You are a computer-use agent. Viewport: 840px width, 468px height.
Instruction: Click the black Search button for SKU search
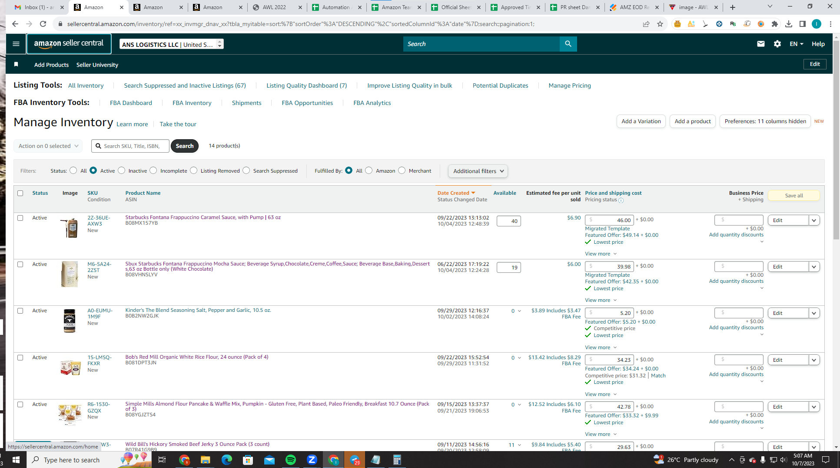click(x=185, y=146)
